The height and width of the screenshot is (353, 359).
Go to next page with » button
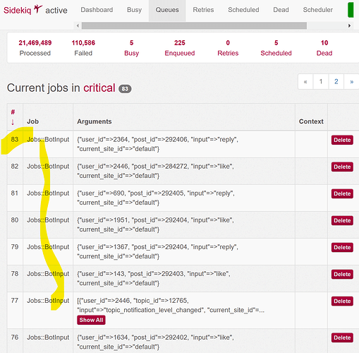[x=351, y=82]
